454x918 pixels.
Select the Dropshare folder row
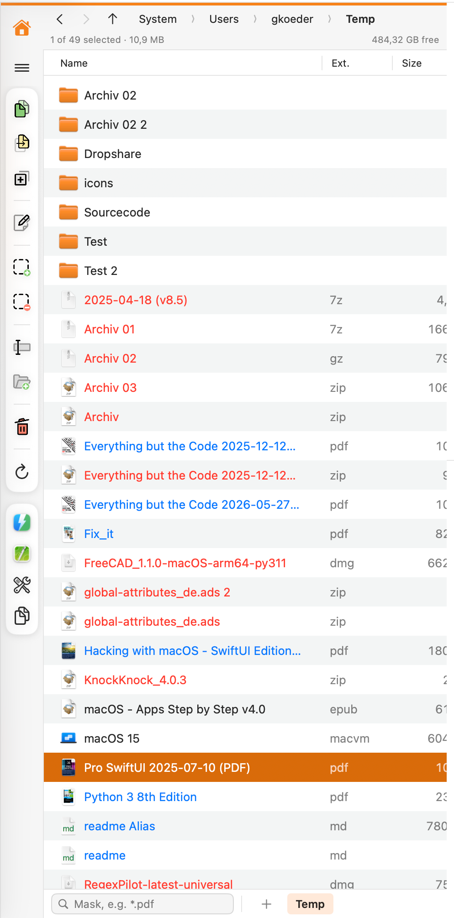pos(245,154)
